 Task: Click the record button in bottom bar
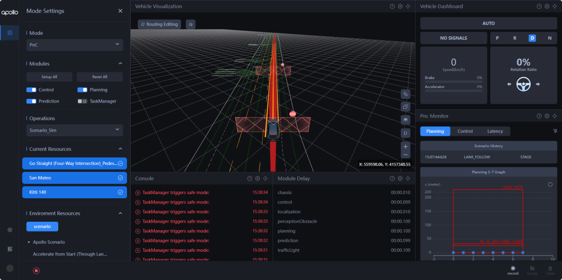point(513,269)
